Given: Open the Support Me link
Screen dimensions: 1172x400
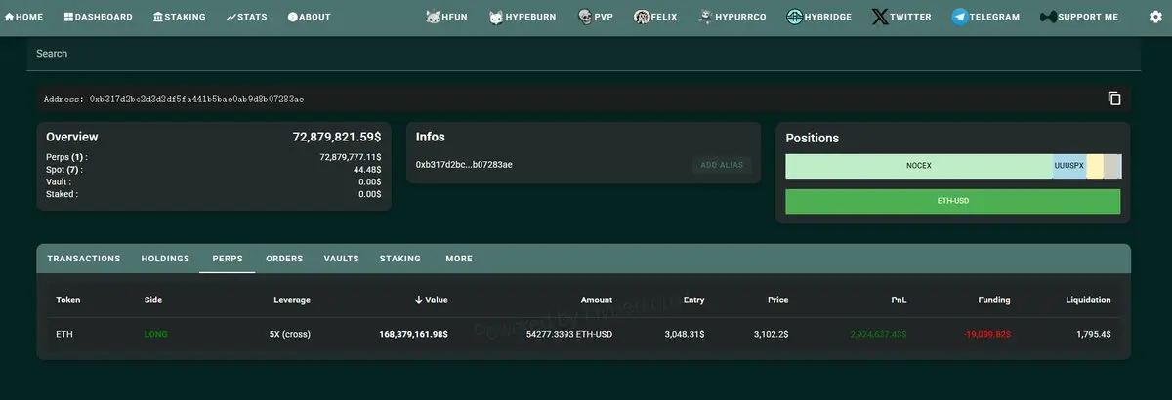Looking at the screenshot, I should (x=1080, y=17).
